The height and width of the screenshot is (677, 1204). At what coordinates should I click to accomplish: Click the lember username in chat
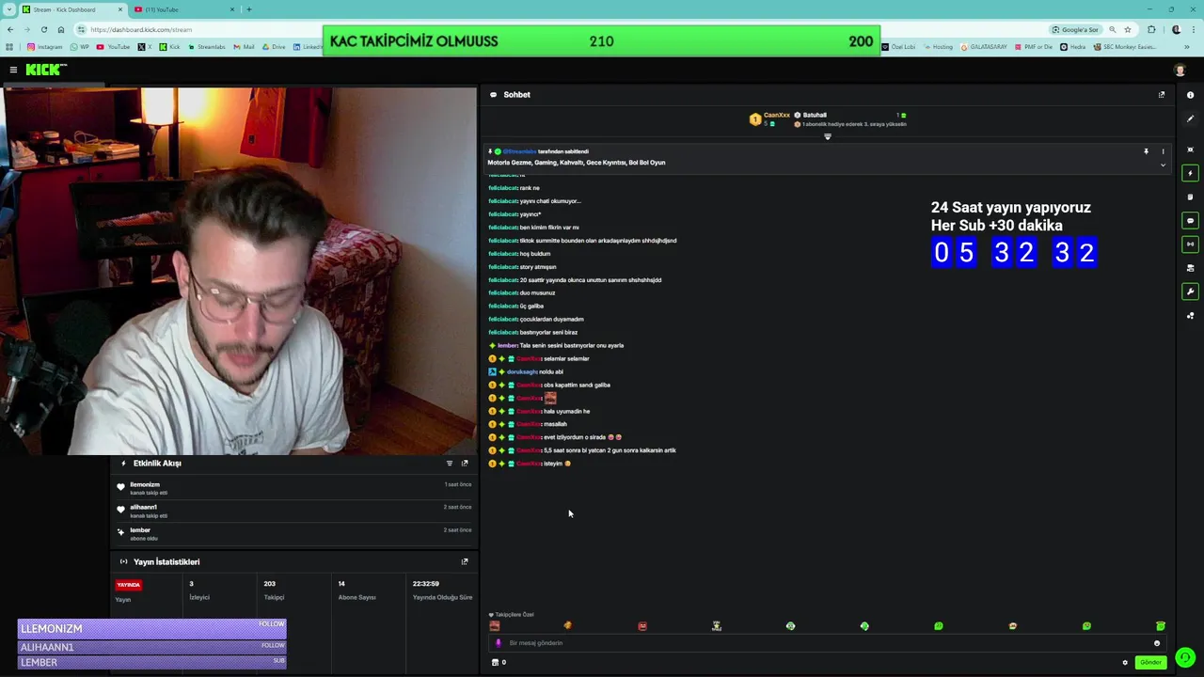point(507,346)
